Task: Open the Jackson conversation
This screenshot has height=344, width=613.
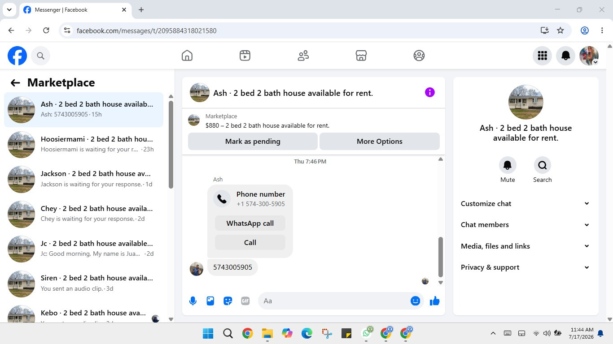Action: (x=84, y=179)
